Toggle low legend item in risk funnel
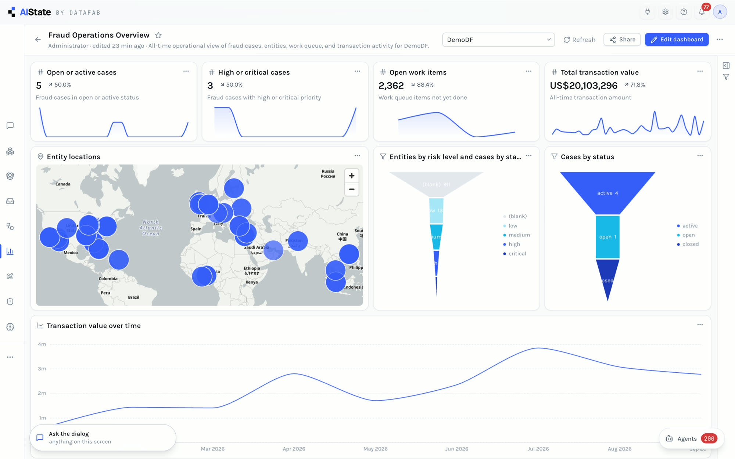Screen dimensions: 735x459 510,226
